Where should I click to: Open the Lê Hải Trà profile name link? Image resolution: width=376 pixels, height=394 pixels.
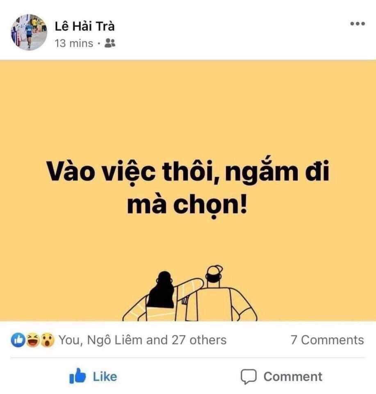[84, 26]
